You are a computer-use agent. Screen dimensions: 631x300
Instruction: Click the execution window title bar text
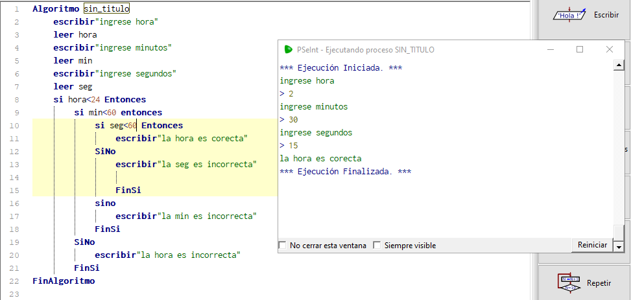tap(366, 49)
